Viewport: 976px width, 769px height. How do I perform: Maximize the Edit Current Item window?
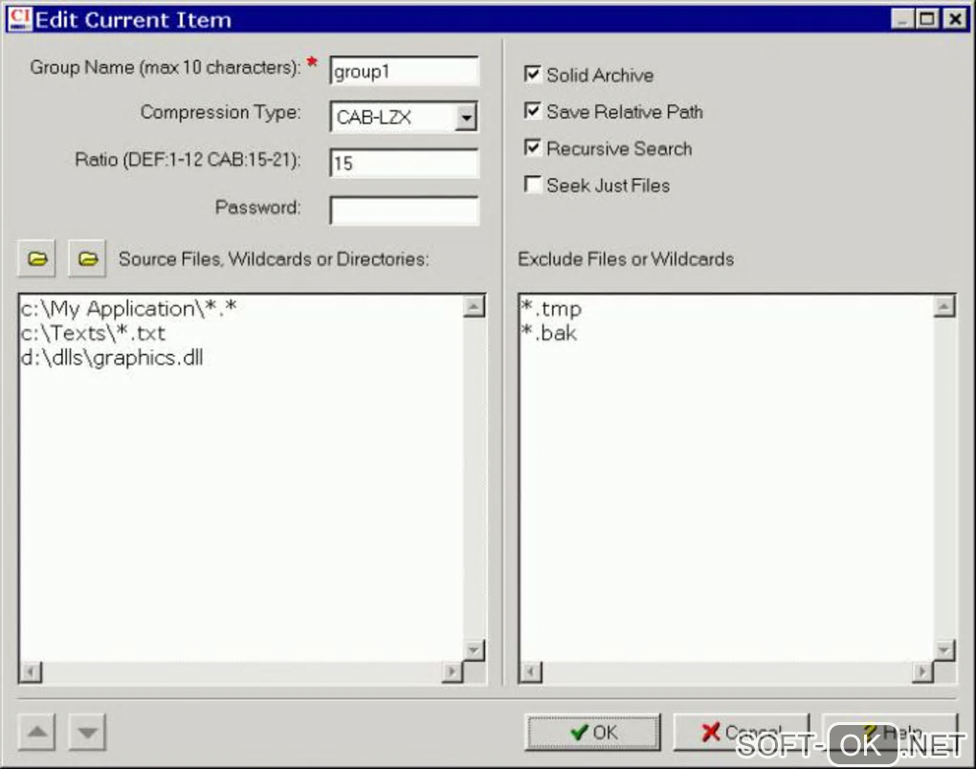(926, 19)
